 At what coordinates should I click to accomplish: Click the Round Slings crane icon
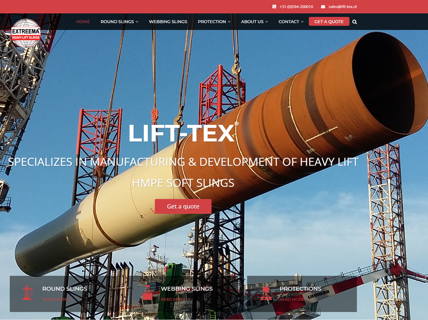click(x=28, y=293)
